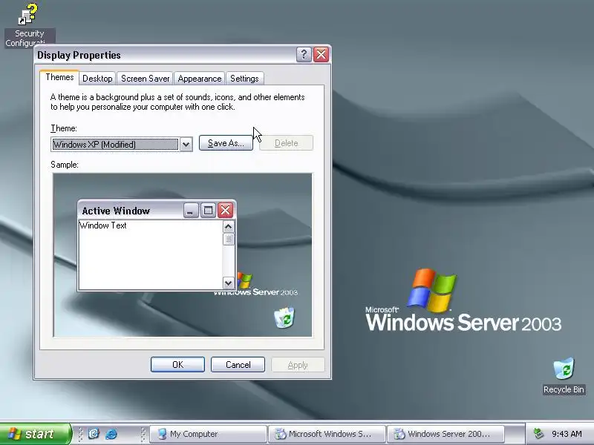Click the Recycle Bin in the sample preview
Screen dimensions: 594x445
point(284,317)
